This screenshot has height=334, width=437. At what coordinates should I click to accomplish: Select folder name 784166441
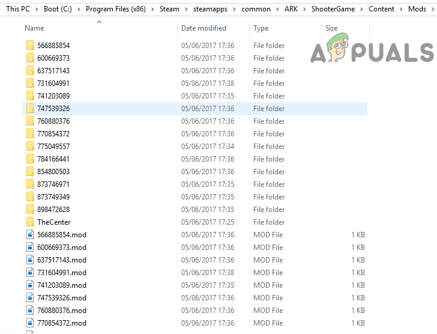53,159
